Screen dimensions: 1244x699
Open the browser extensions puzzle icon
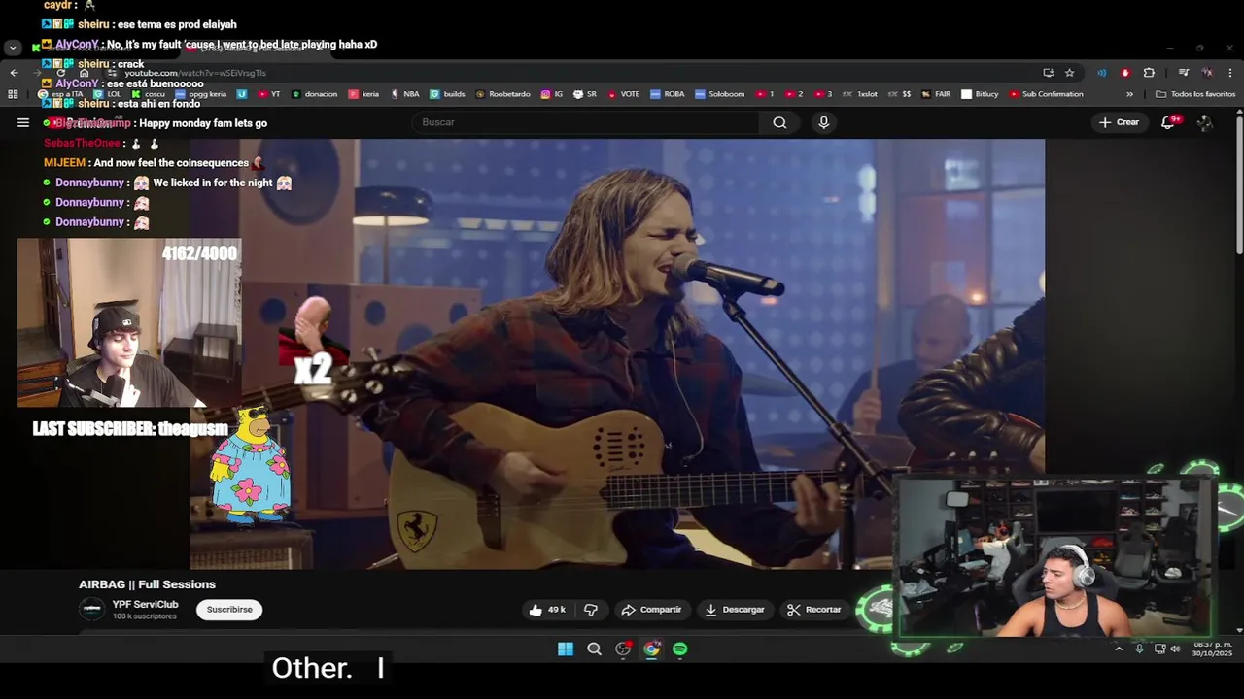pos(1149,73)
